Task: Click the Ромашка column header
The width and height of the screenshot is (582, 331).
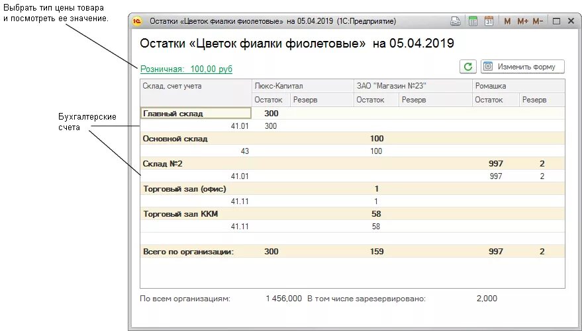Action: pos(518,86)
